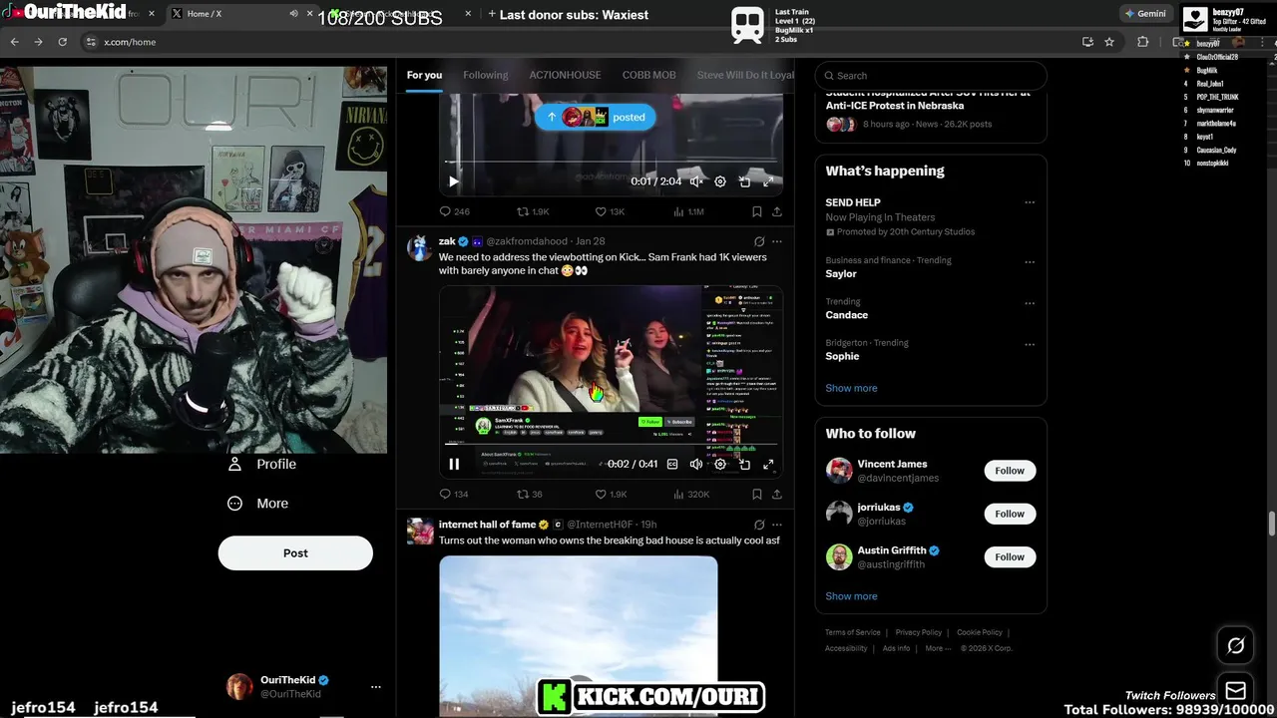
Task: Switch to the For you tab
Action: (x=424, y=75)
